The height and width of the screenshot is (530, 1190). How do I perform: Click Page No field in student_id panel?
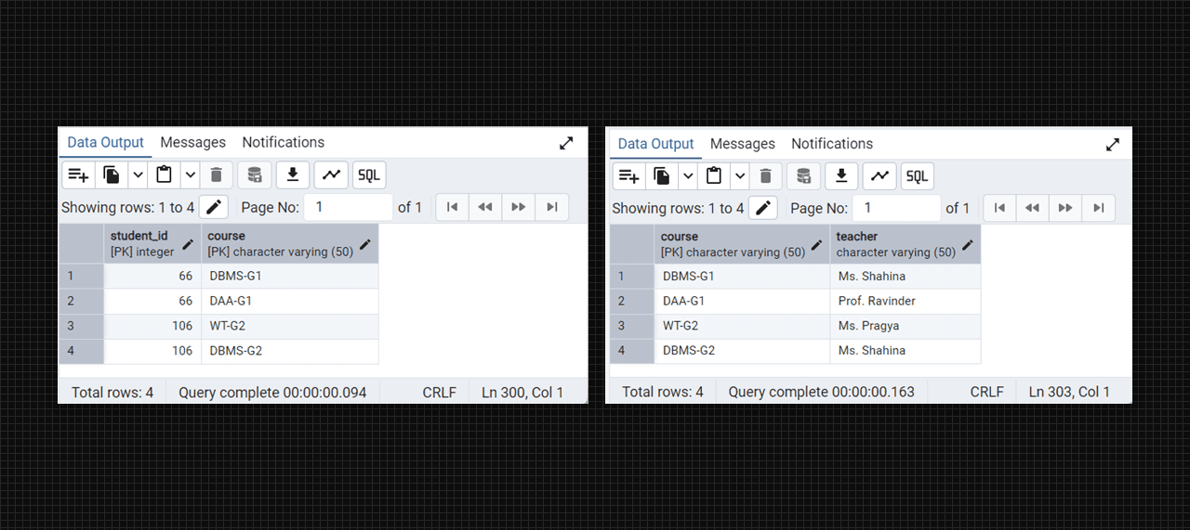[x=348, y=207]
